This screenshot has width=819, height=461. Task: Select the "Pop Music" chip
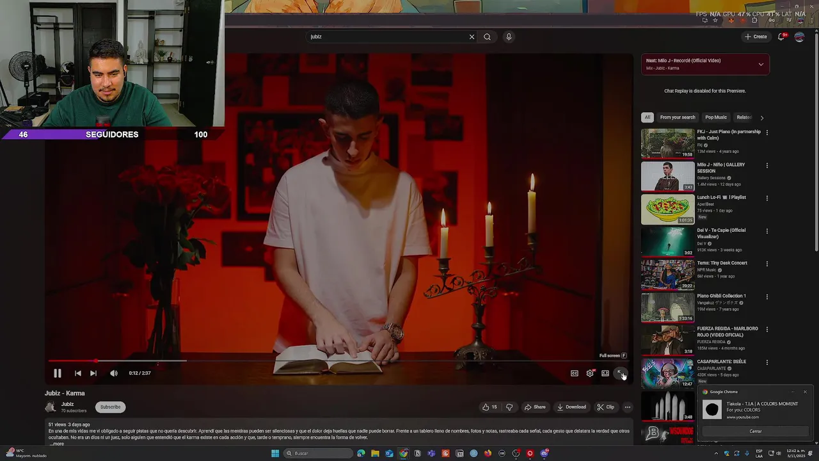point(716,117)
